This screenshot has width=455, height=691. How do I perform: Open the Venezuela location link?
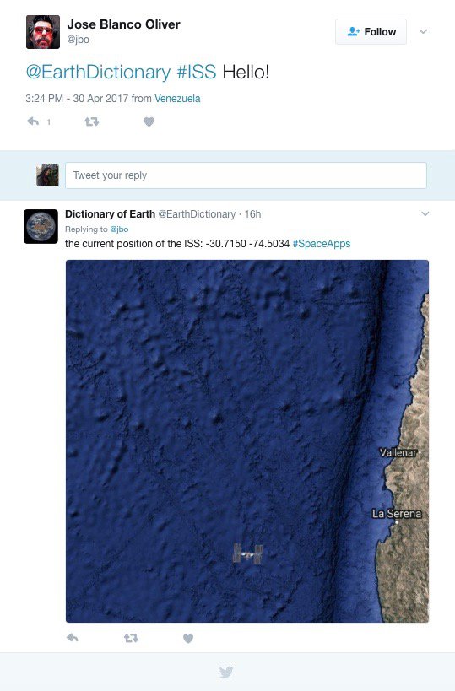pos(177,98)
